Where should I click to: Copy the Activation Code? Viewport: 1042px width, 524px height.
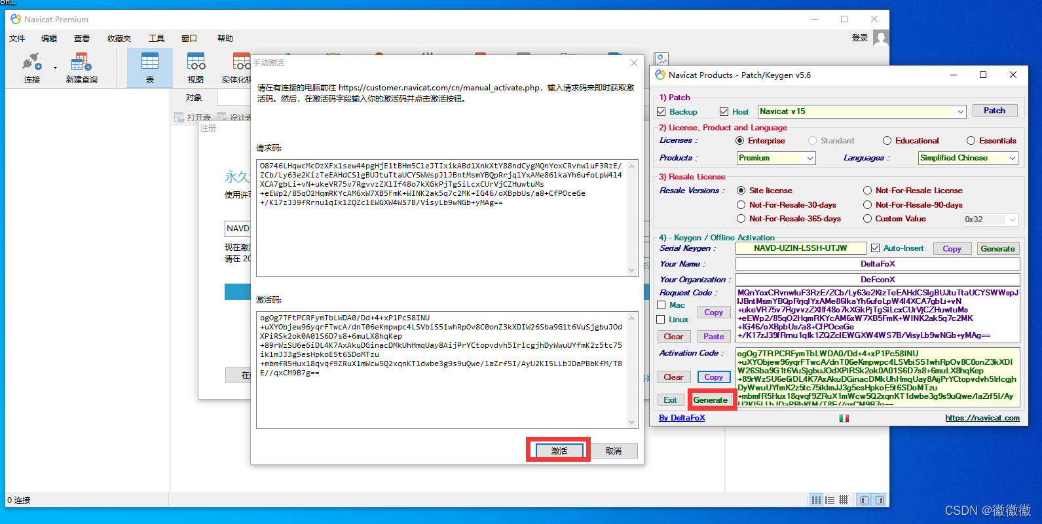(x=713, y=377)
